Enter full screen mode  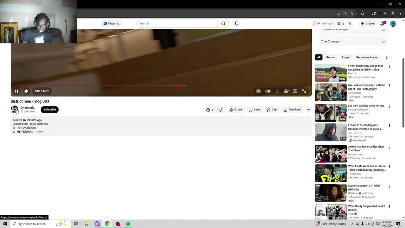(x=304, y=91)
